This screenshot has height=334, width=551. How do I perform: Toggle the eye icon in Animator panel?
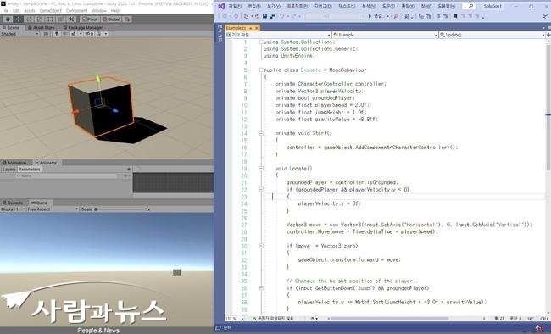[129, 169]
